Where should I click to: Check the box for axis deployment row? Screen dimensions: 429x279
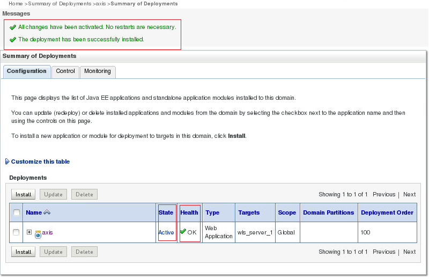[x=16, y=232]
